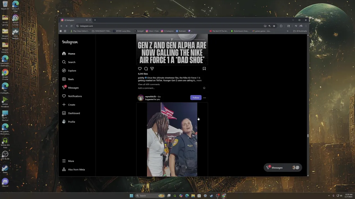
Task: Open Inbox • Chats bookmark
Action: 152,31
